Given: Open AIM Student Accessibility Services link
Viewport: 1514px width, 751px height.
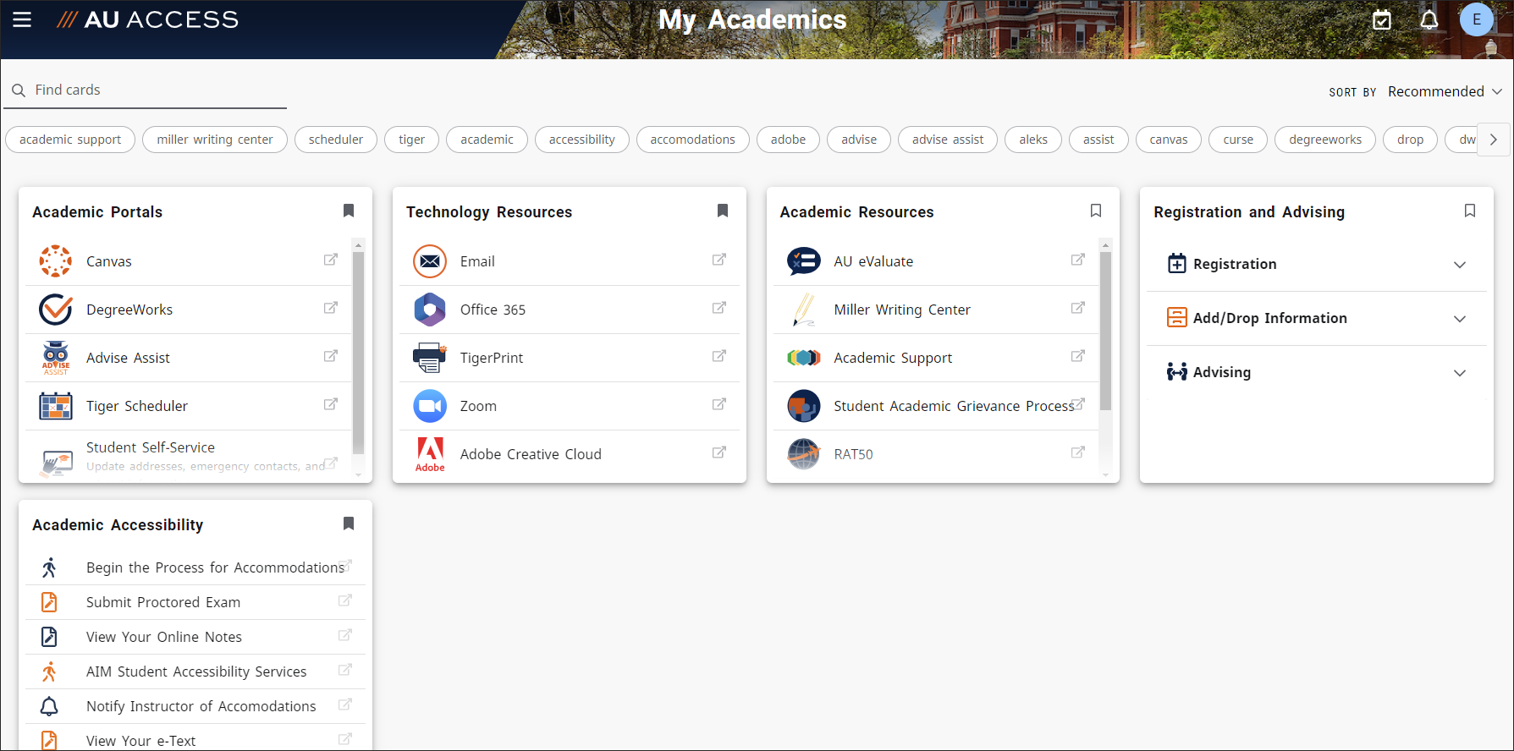Looking at the screenshot, I should (195, 672).
